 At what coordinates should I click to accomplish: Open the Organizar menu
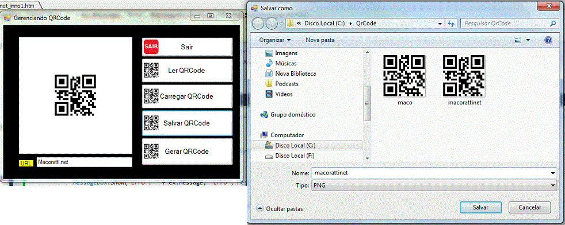tap(275, 40)
